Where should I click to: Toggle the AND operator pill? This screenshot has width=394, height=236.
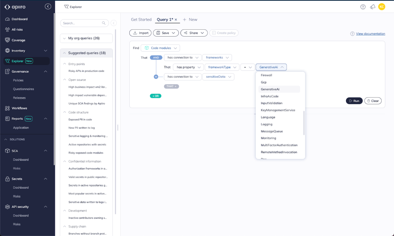(156, 57)
